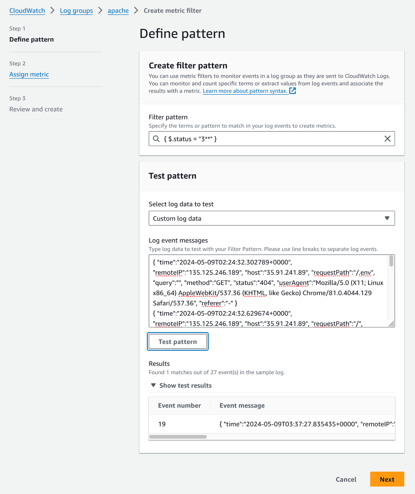Click the text area resize handle
The image size is (415, 494).
pyautogui.click(x=391, y=324)
